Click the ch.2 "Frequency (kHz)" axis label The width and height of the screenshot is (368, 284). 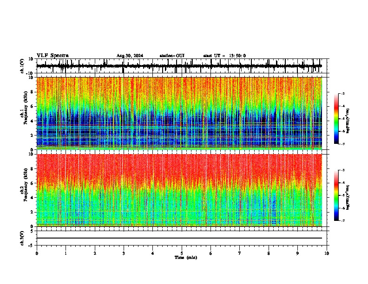click(x=26, y=185)
